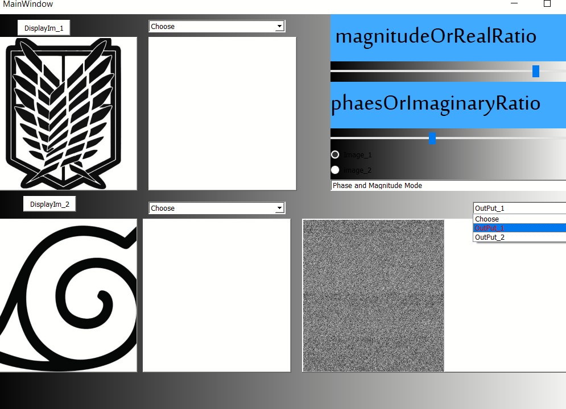566x409 pixels.
Task: Select highlighted OutPut_1 list entry
Action: pos(519,228)
